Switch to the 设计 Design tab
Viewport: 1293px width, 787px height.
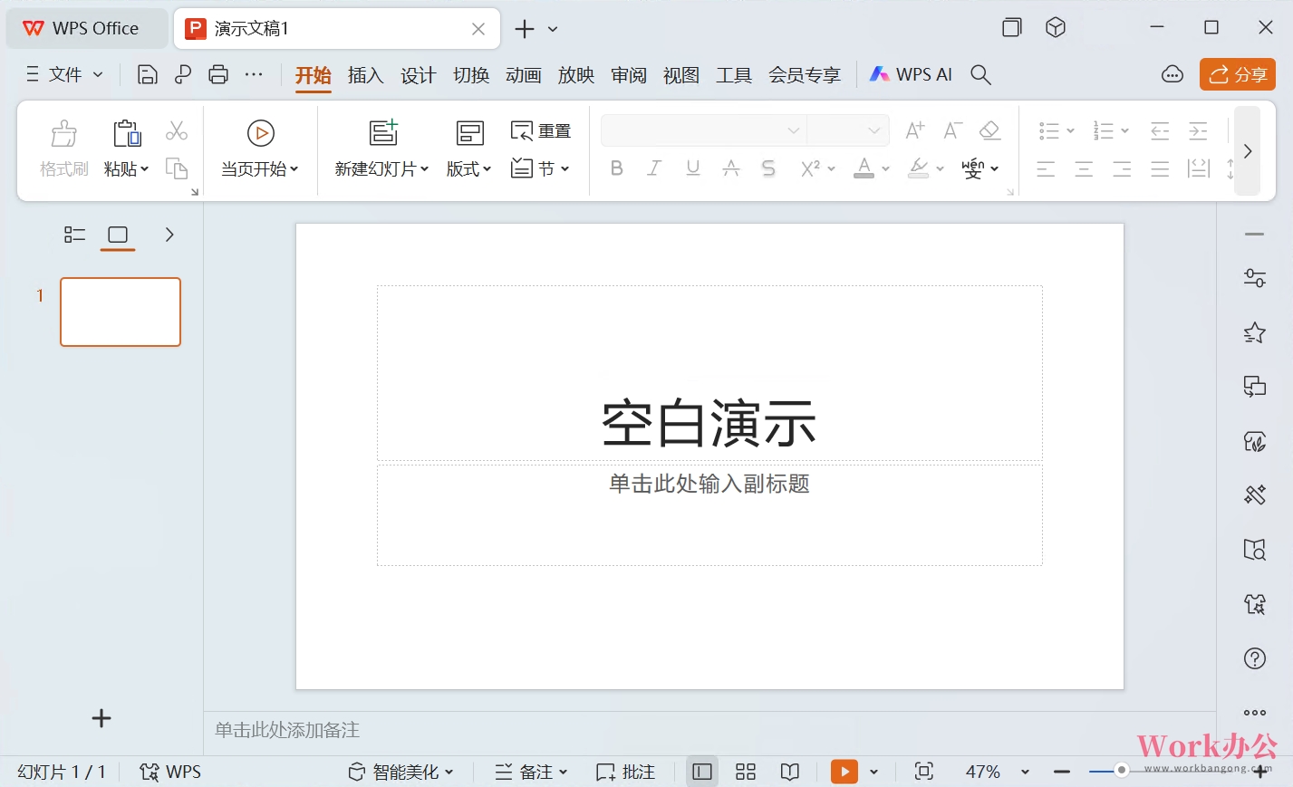point(419,75)
